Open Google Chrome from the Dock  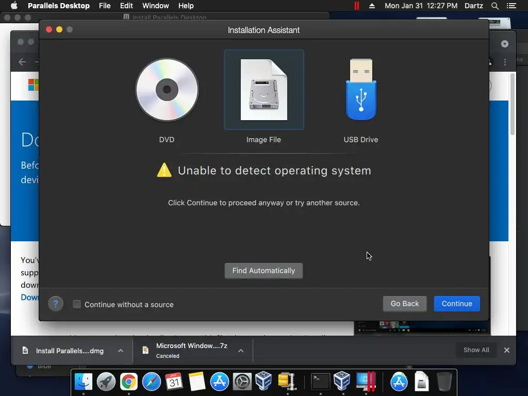click(x=128, y=382)
